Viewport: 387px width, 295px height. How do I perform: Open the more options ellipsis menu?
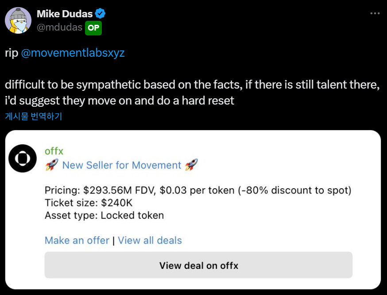pyautogui.click(x=375, y=14)
